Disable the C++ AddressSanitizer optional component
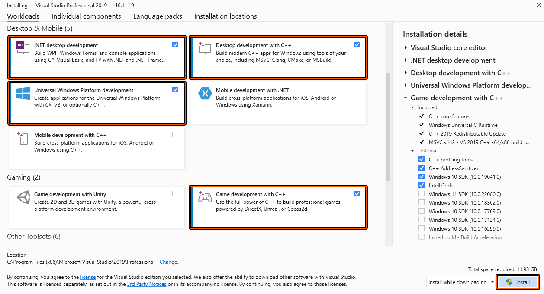Image resolution: width=544 pixels, height=294 pixels. [x=422, y=168]
